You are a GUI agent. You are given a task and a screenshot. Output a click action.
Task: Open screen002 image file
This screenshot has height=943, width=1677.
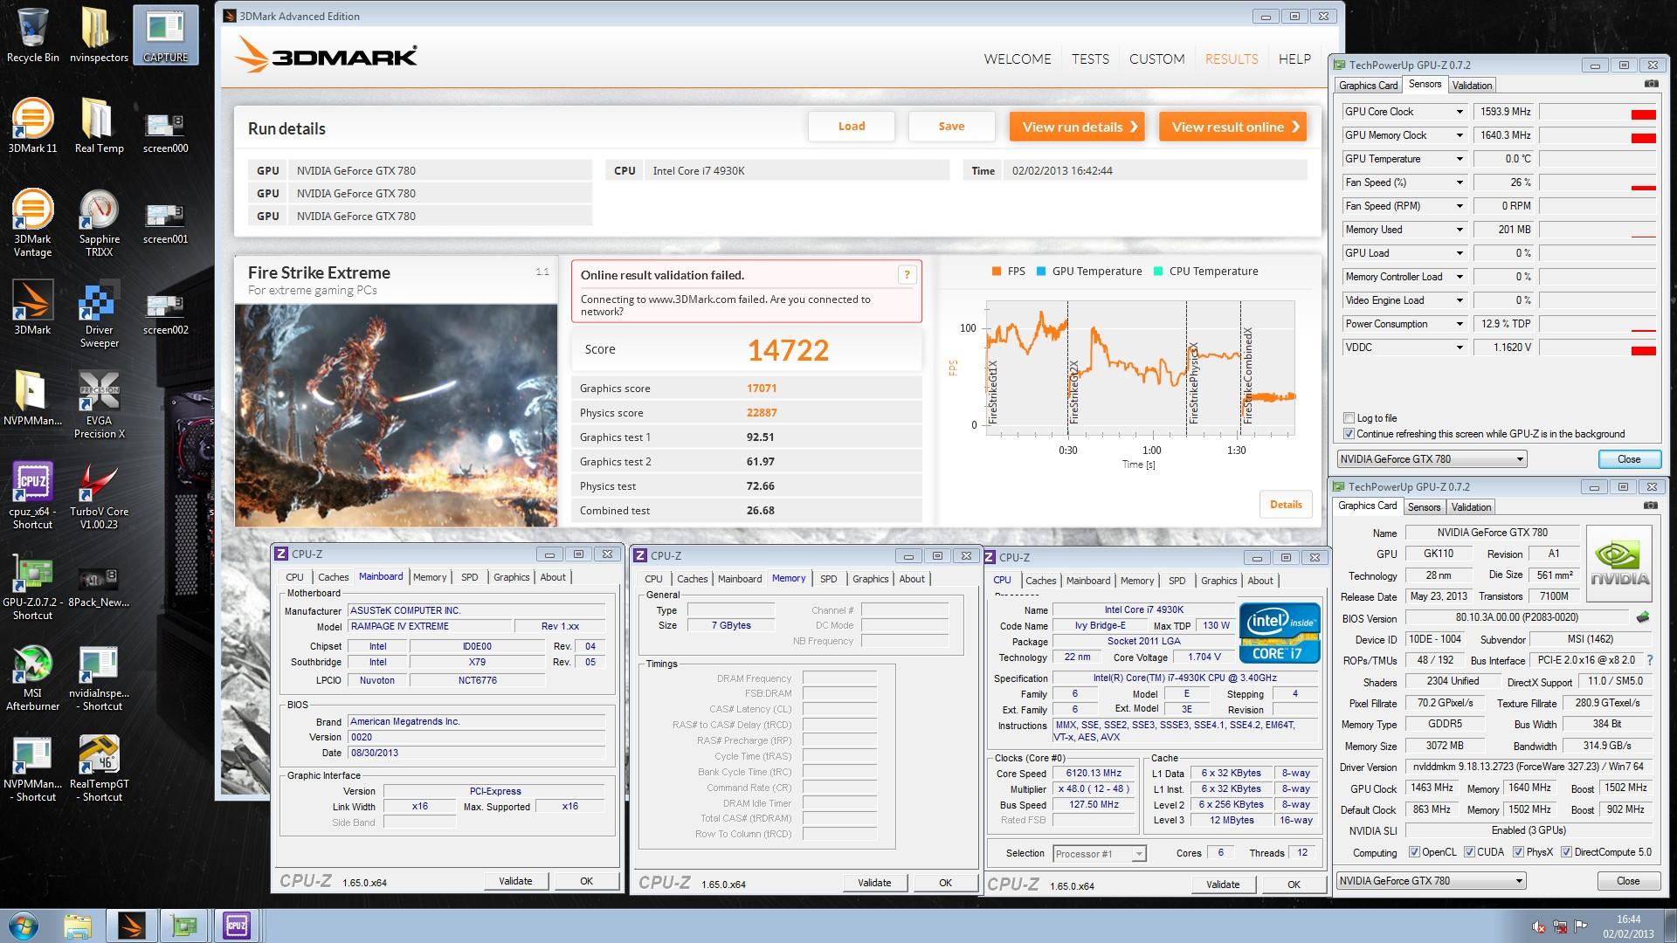coord(165,314)
